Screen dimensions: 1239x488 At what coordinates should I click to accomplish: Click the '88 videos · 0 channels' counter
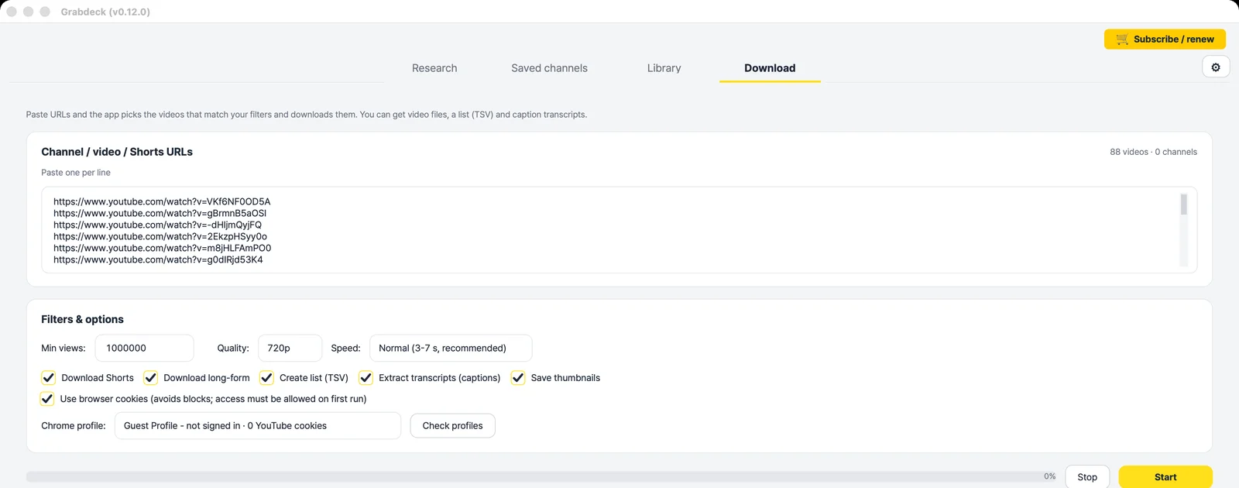pos(1153,152)
